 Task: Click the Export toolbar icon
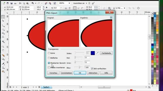50,3
